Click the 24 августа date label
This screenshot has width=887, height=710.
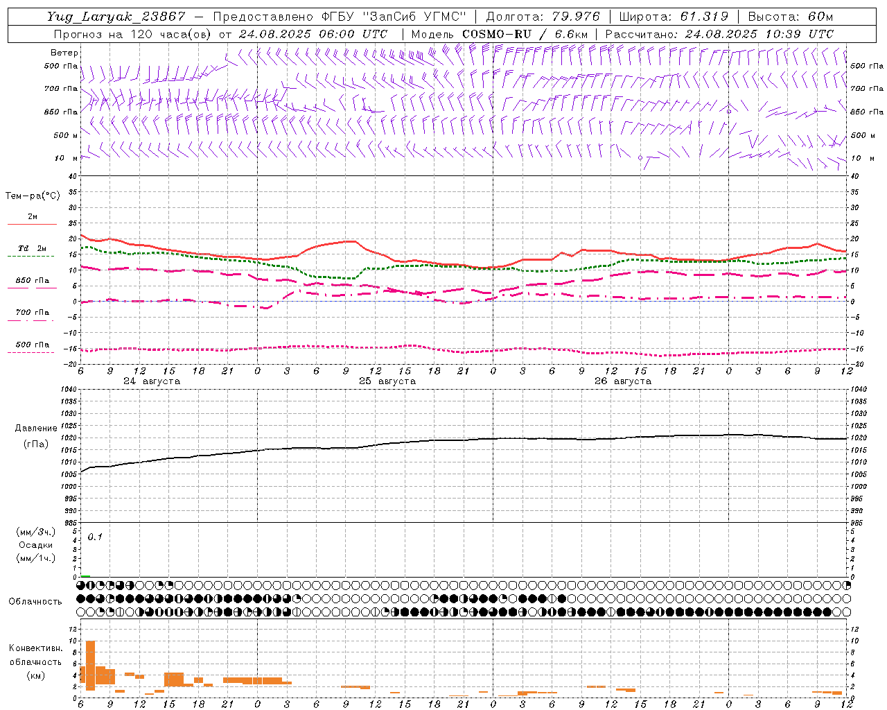(152, 381)
